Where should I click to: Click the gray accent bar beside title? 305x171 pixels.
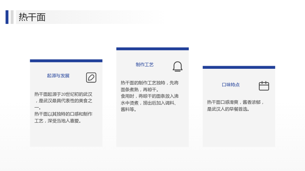12,17
